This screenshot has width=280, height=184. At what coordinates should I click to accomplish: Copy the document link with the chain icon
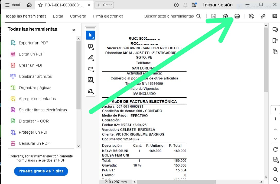[x=263, y=16]
